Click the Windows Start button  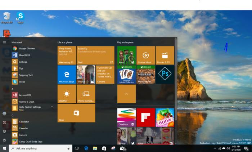pos(4,148)
